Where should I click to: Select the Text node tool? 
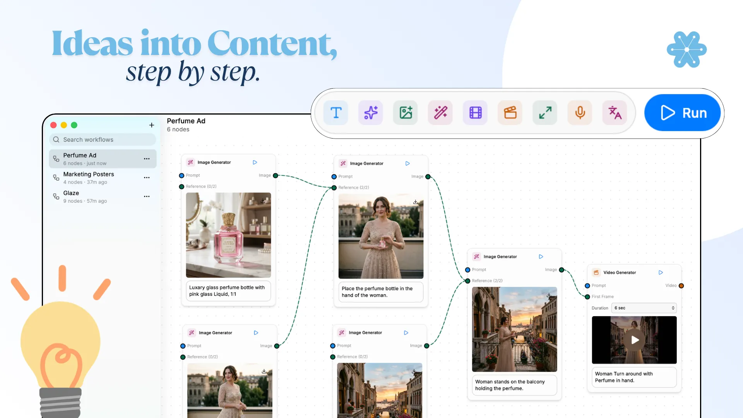[336, 113]
